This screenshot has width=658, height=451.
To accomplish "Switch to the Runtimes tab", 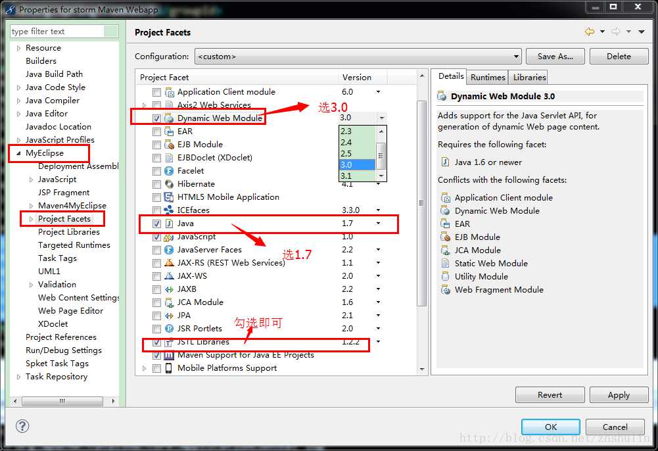I will pyautogui.click(x=488, y=78).
